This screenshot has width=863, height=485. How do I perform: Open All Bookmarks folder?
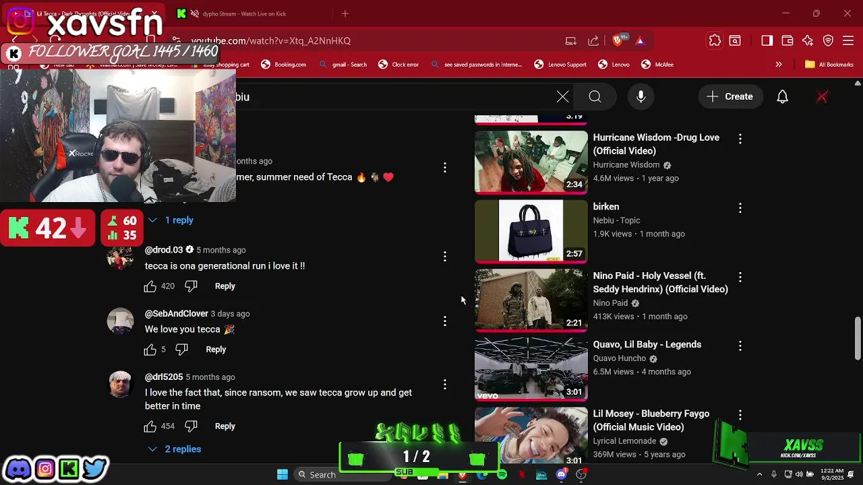coord(829,65)
